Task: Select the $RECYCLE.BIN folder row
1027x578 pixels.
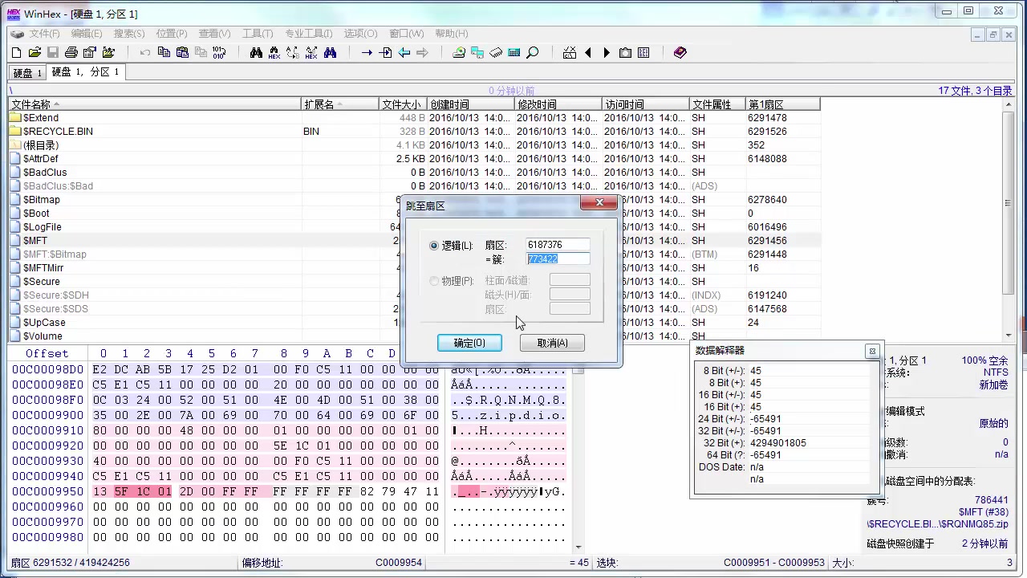Action: 415,132
